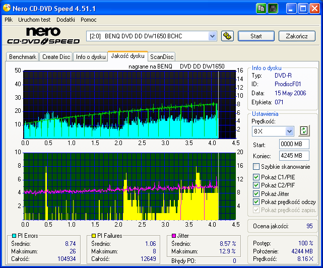Maximize the Nero CD-DVD Speed window
This screenshot has height=268, width=323.
click(x=303, y=9)
